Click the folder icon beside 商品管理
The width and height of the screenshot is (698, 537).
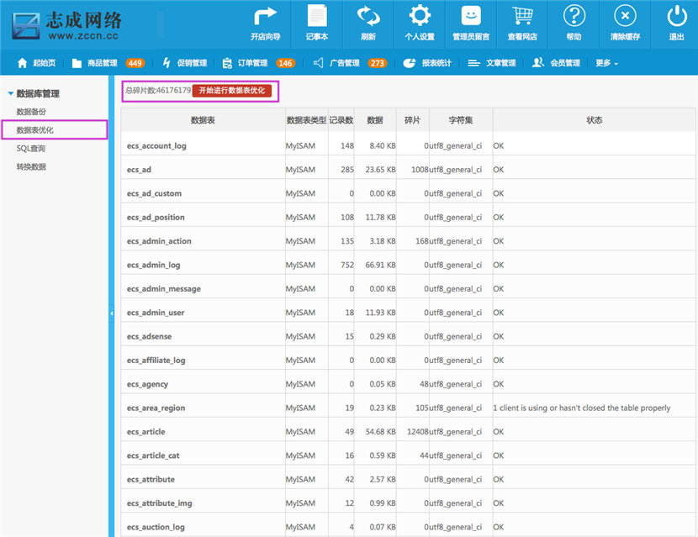(x=77, y=63)
